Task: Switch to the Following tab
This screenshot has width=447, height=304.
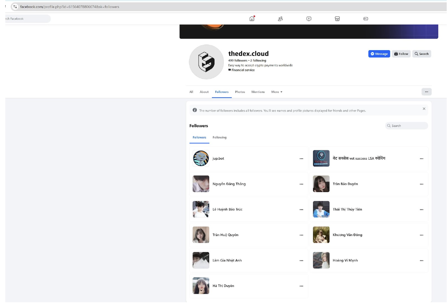Action: point(219,137)
